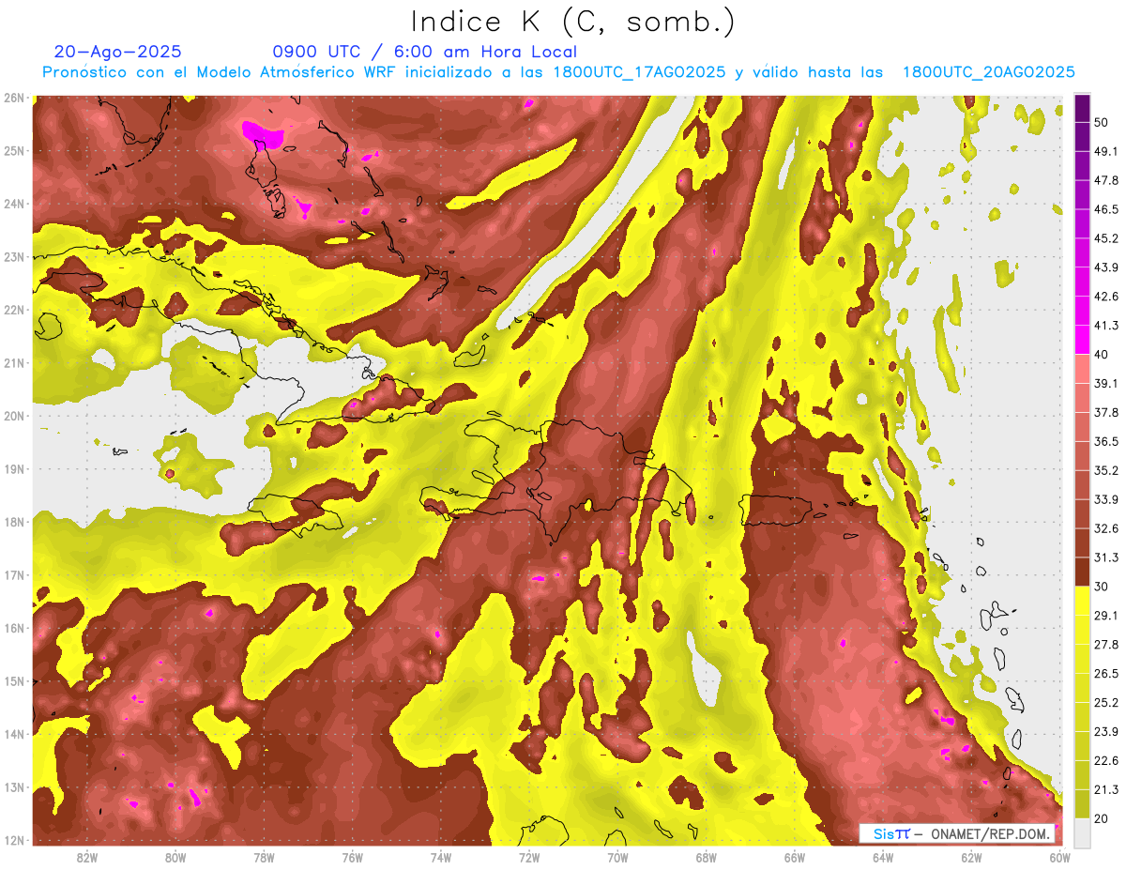
Task: Select the colorbar value "30"
Action: [1101, 587]
